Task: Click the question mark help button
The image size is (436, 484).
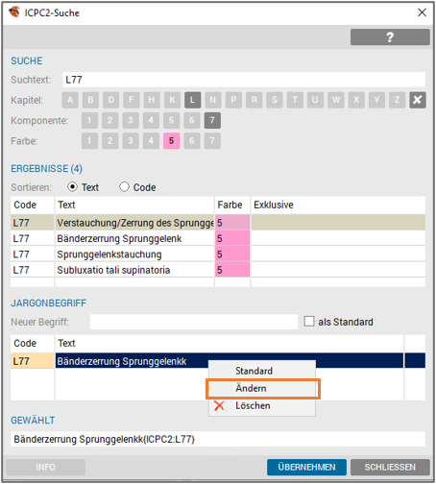Action: tap(390, 37)
